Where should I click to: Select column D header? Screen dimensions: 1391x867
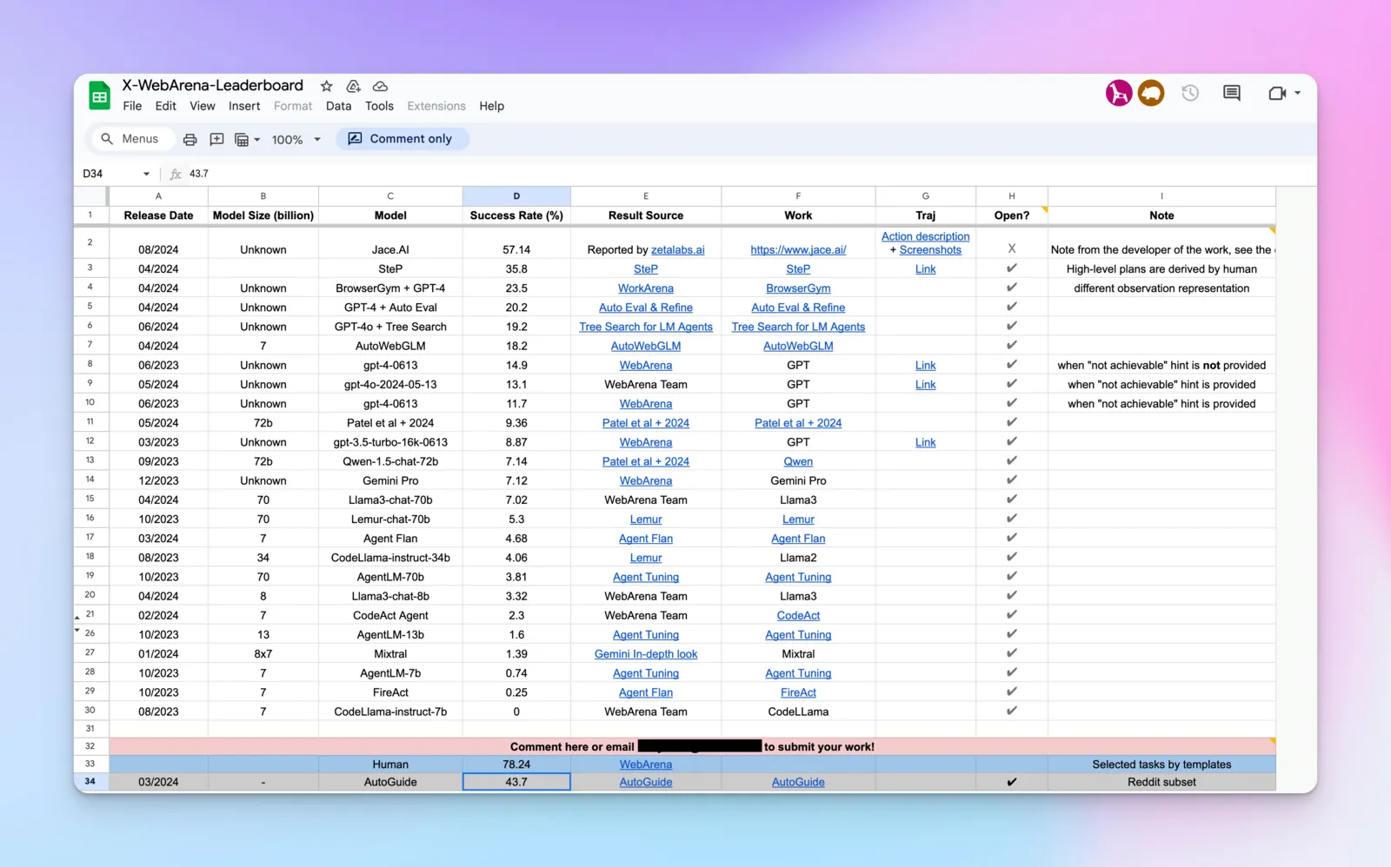pyautogui.click(x=516, y=196)
